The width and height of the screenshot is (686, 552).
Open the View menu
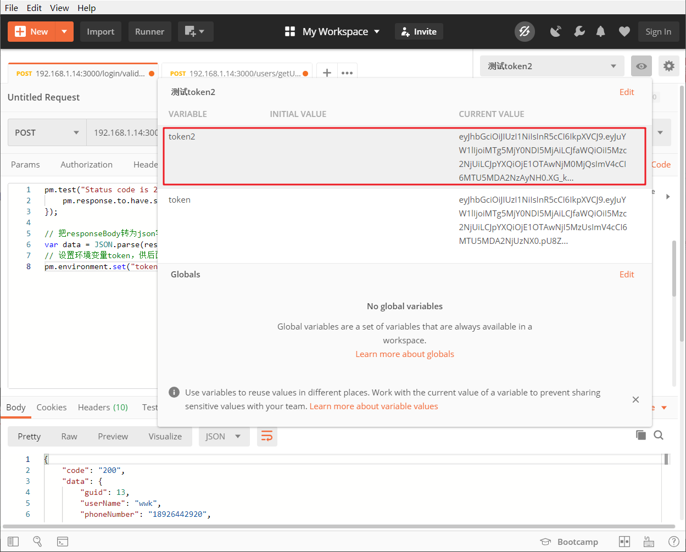(x=59, y=8)
